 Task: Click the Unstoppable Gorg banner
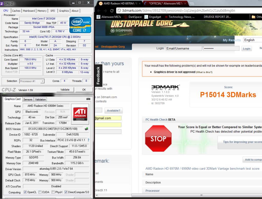coord(184,28)
